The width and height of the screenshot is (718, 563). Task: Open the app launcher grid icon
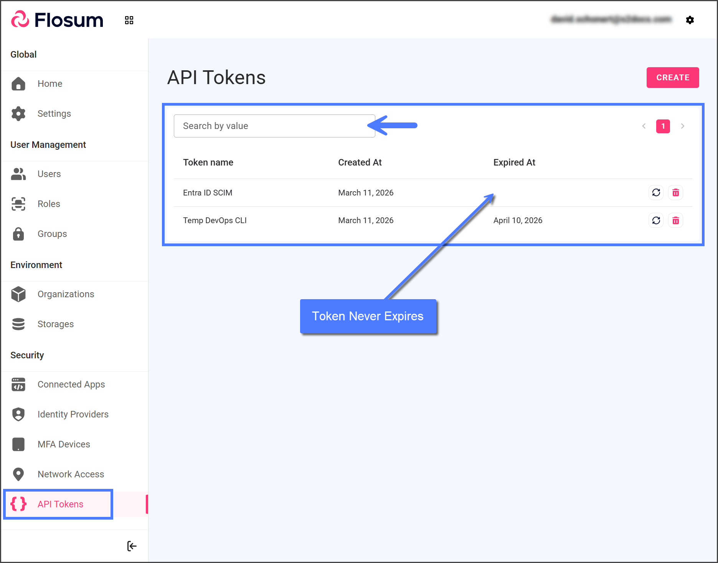coord(129,20)
